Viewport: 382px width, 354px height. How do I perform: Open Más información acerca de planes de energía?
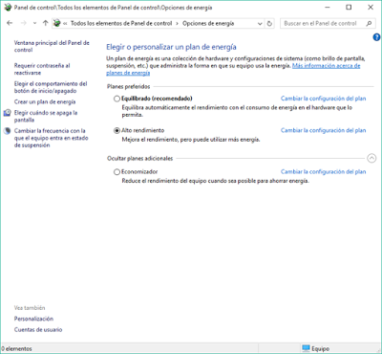coord(233,69)
